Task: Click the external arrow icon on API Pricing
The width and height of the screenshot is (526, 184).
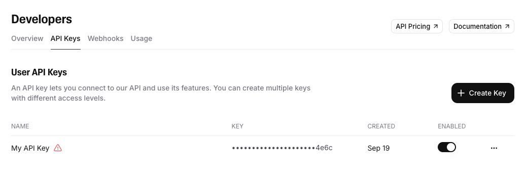Action: [x=435, y=26]
